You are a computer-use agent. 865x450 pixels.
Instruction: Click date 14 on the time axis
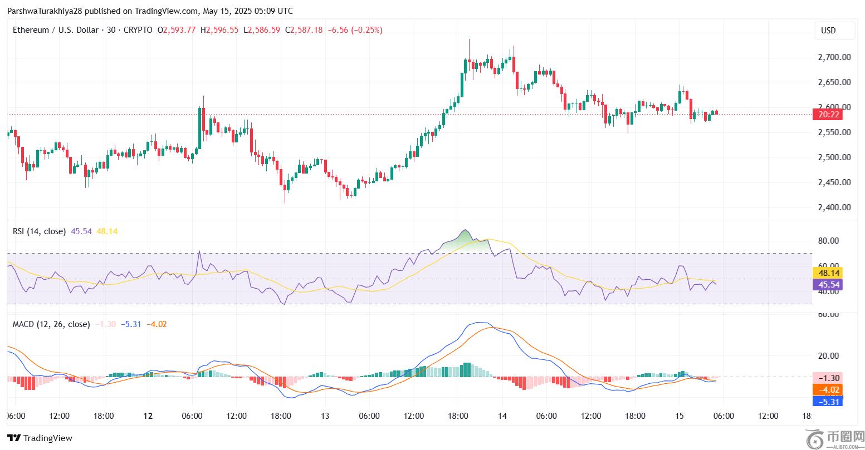(502, 416)
